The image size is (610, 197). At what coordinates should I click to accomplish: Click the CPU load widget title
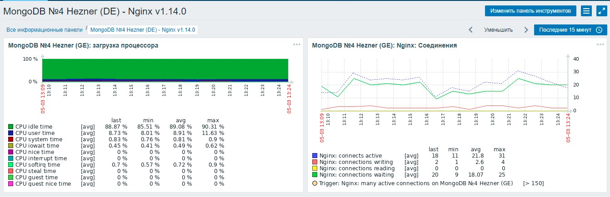click(83, 45)
